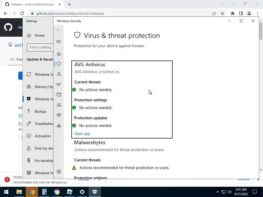Click the GitHub URL in address bar
Image resolution: width=263 pixels, height=197 pixels.
(x=70, y=13)
